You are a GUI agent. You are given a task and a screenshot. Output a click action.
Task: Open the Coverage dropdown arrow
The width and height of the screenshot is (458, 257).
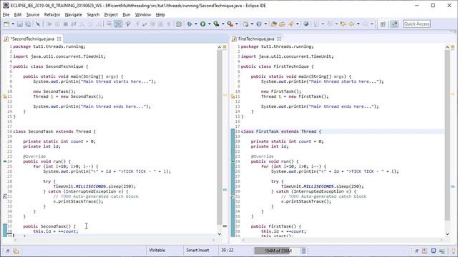click(223, 24)
